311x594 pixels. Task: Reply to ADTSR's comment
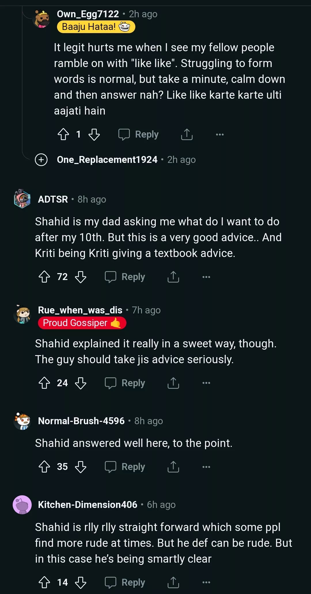point(125,277)
